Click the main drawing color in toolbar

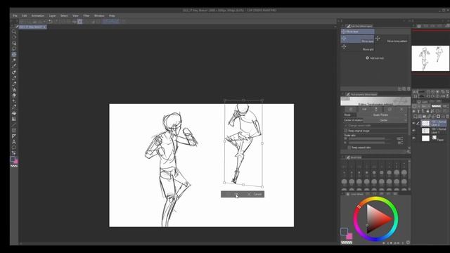click(13, 159)
